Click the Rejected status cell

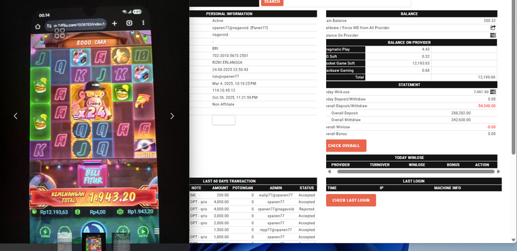307,209
